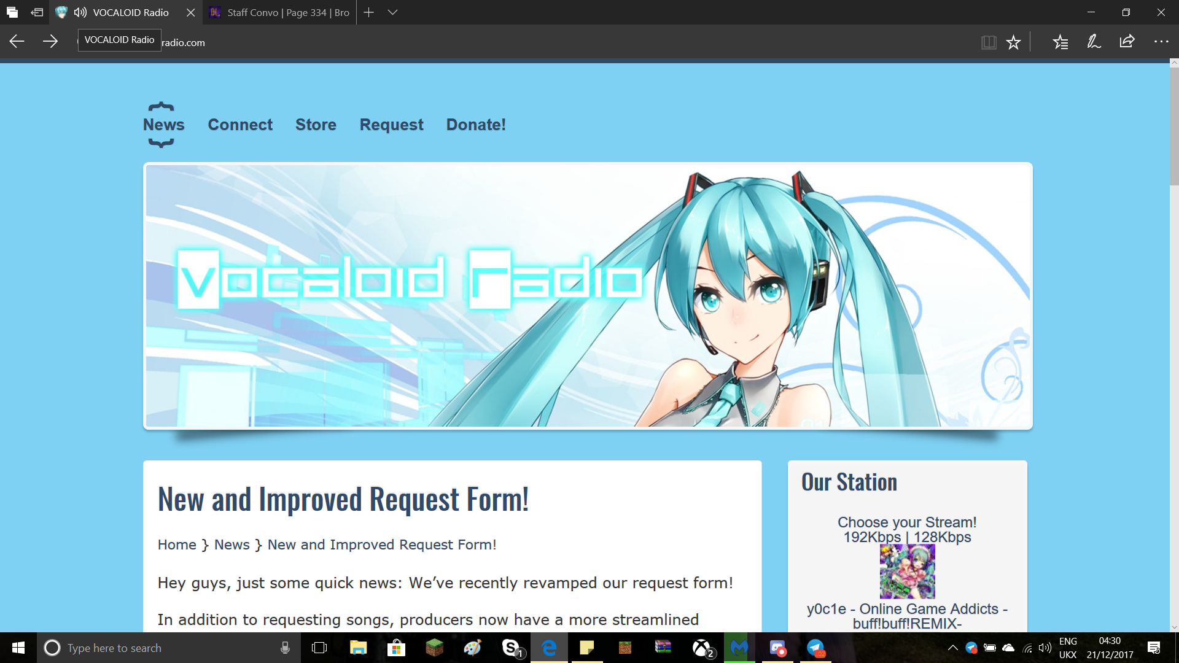Close the VOCALOID Radio tab
The height and width of the screenshot is (663, 1179).
190,12
